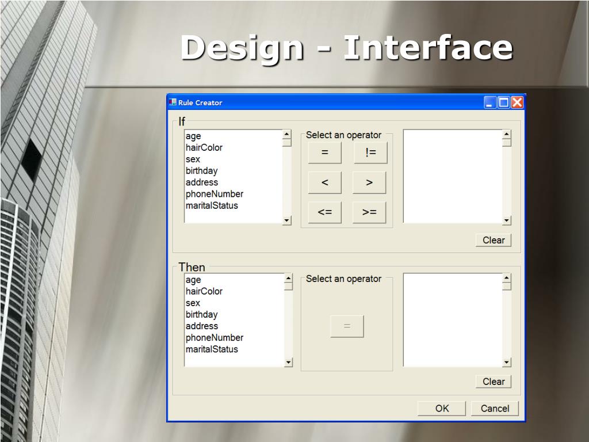
Task: Select sex in the If attribute list
Action: click(193, 159)
